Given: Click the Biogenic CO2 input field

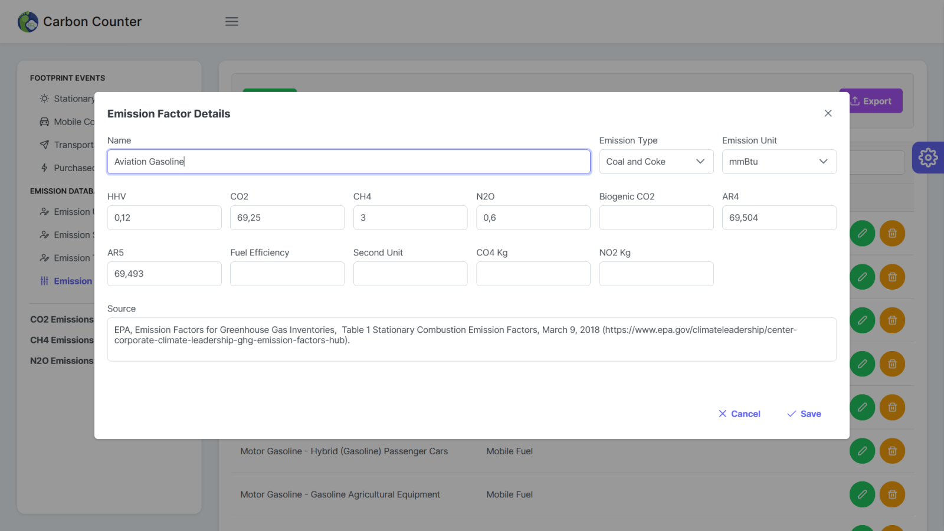Looking at the screenshot, I should pos(656,218).
